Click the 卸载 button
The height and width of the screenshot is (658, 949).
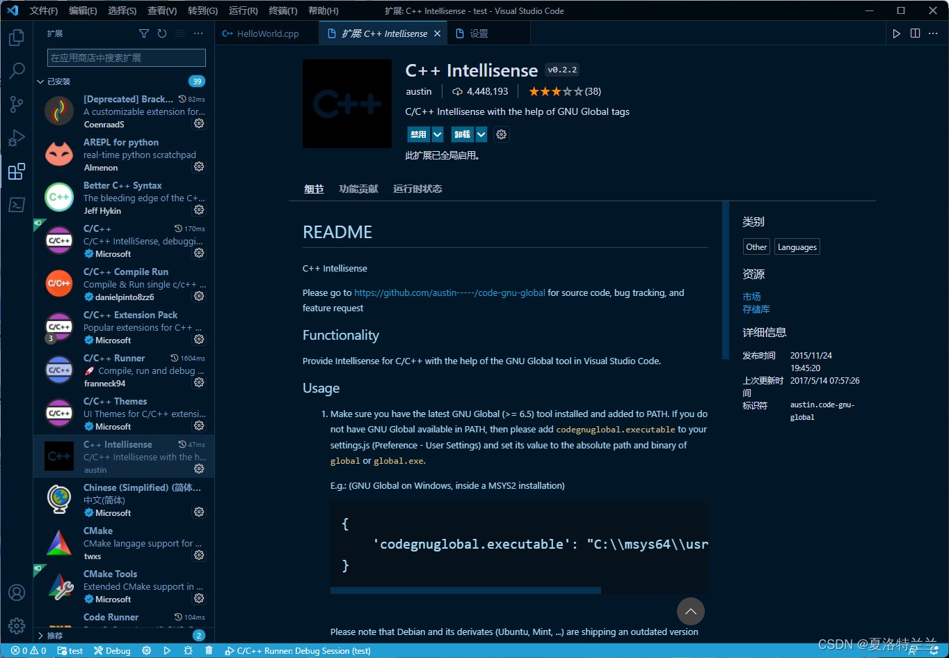[x=463, y=134]
